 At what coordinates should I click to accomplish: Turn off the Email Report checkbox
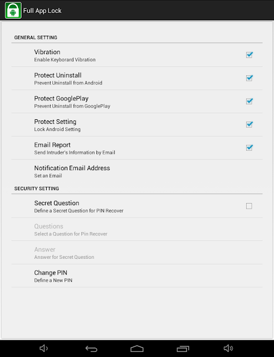249,148
